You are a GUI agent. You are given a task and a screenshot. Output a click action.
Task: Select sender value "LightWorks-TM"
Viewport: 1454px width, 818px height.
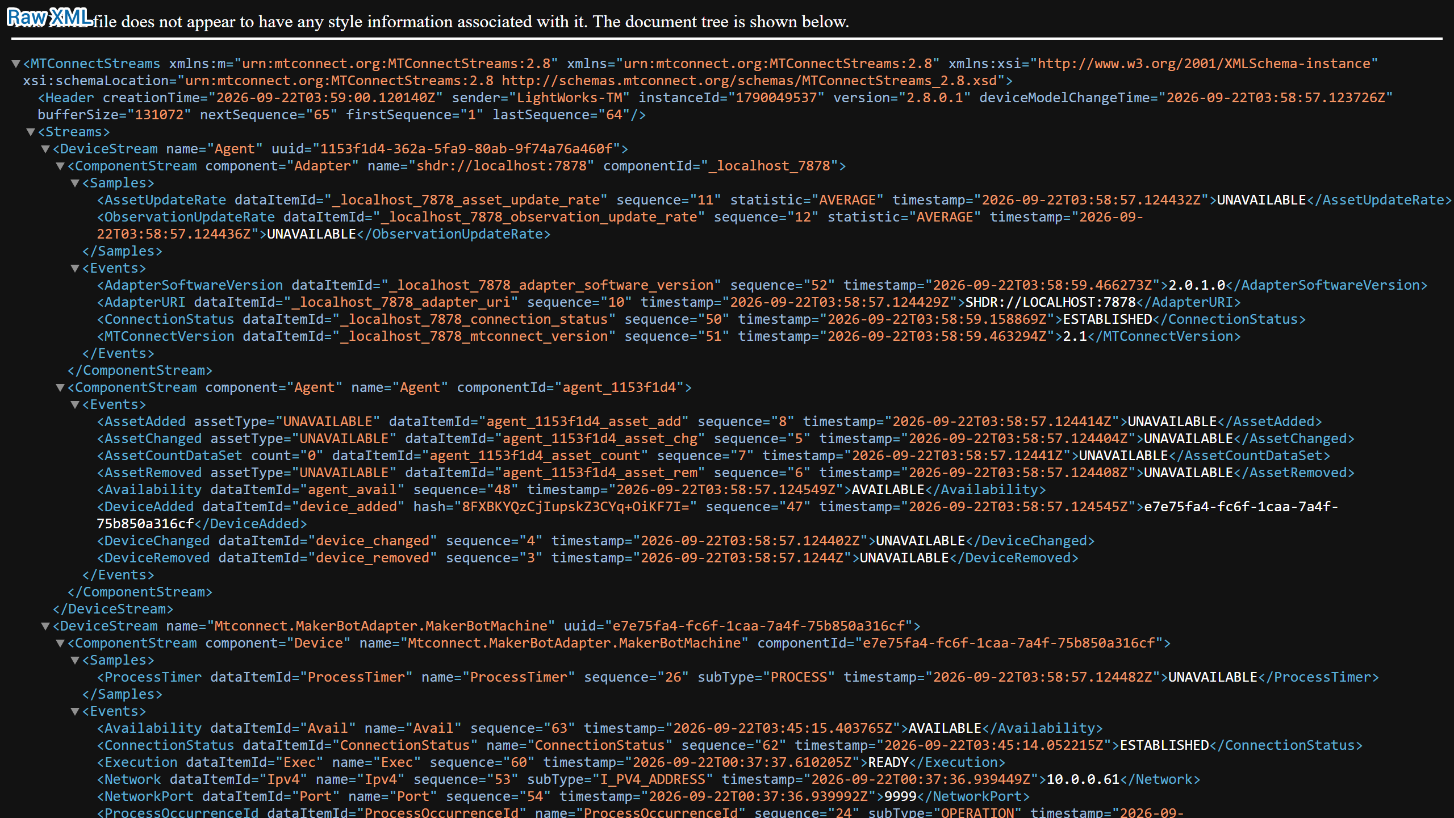click(570, 98)
